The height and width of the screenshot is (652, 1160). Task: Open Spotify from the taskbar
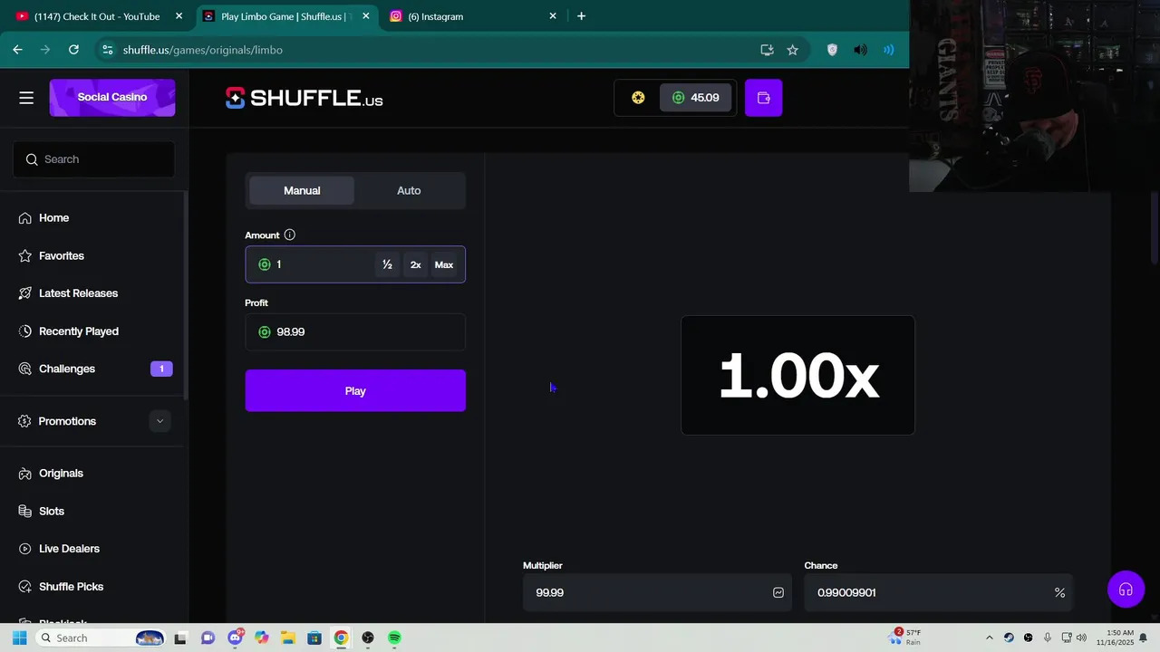click(394, 638)
